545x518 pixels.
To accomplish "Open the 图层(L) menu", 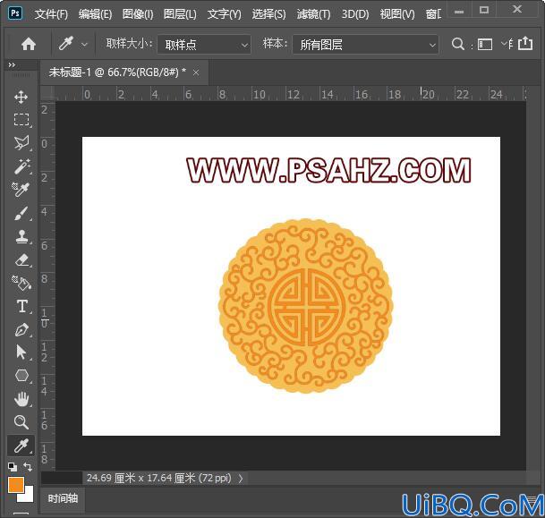I will pyautogui.click(x=180, y=14).
